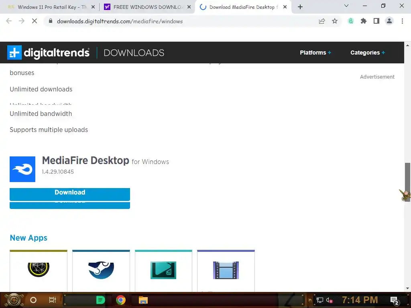Click the scrollbar up arrow
411x308 pixels.
[407, 45]
